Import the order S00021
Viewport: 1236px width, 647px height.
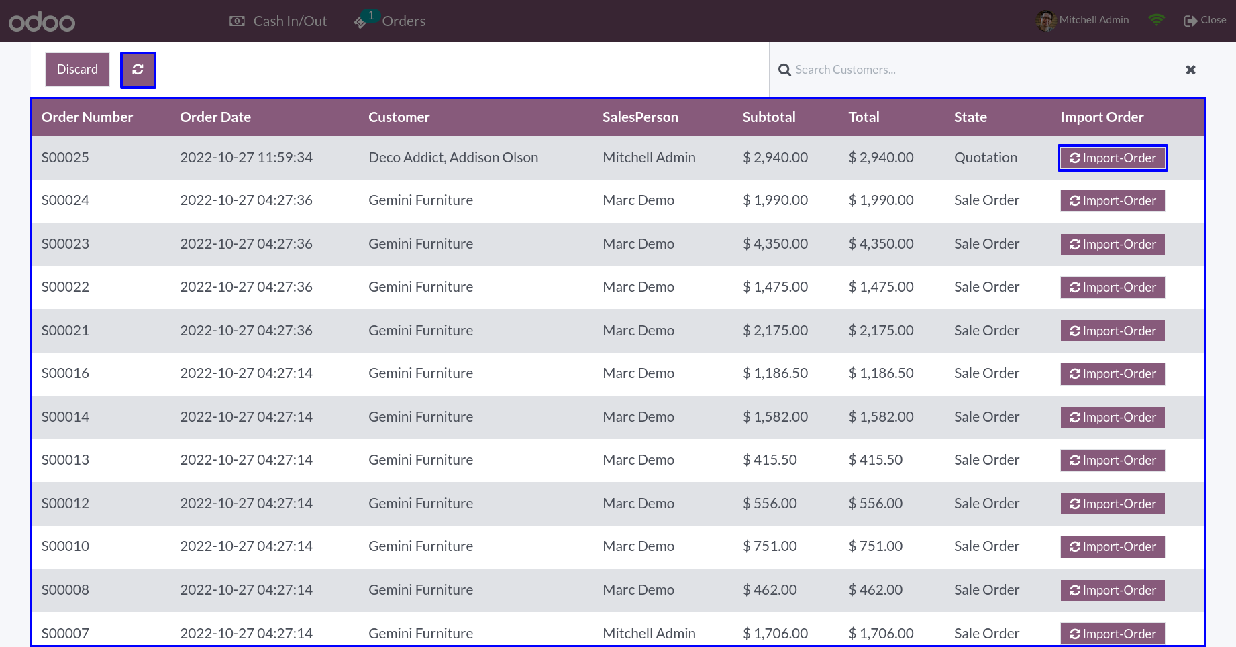click(x=1113, y=331)
